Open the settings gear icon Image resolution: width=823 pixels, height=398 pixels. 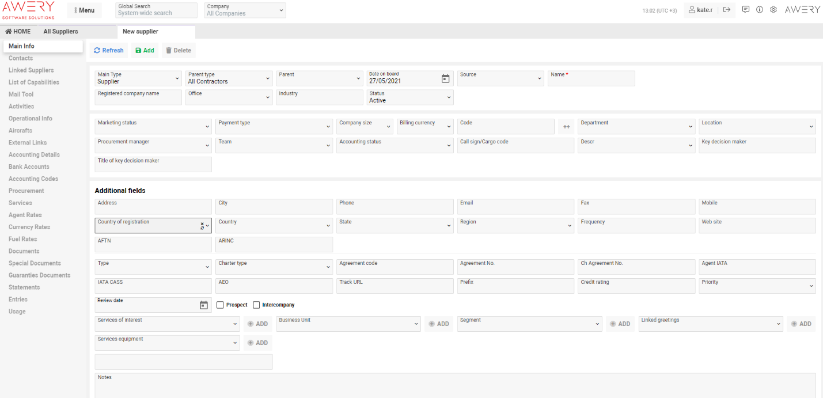tap(773, 10)
